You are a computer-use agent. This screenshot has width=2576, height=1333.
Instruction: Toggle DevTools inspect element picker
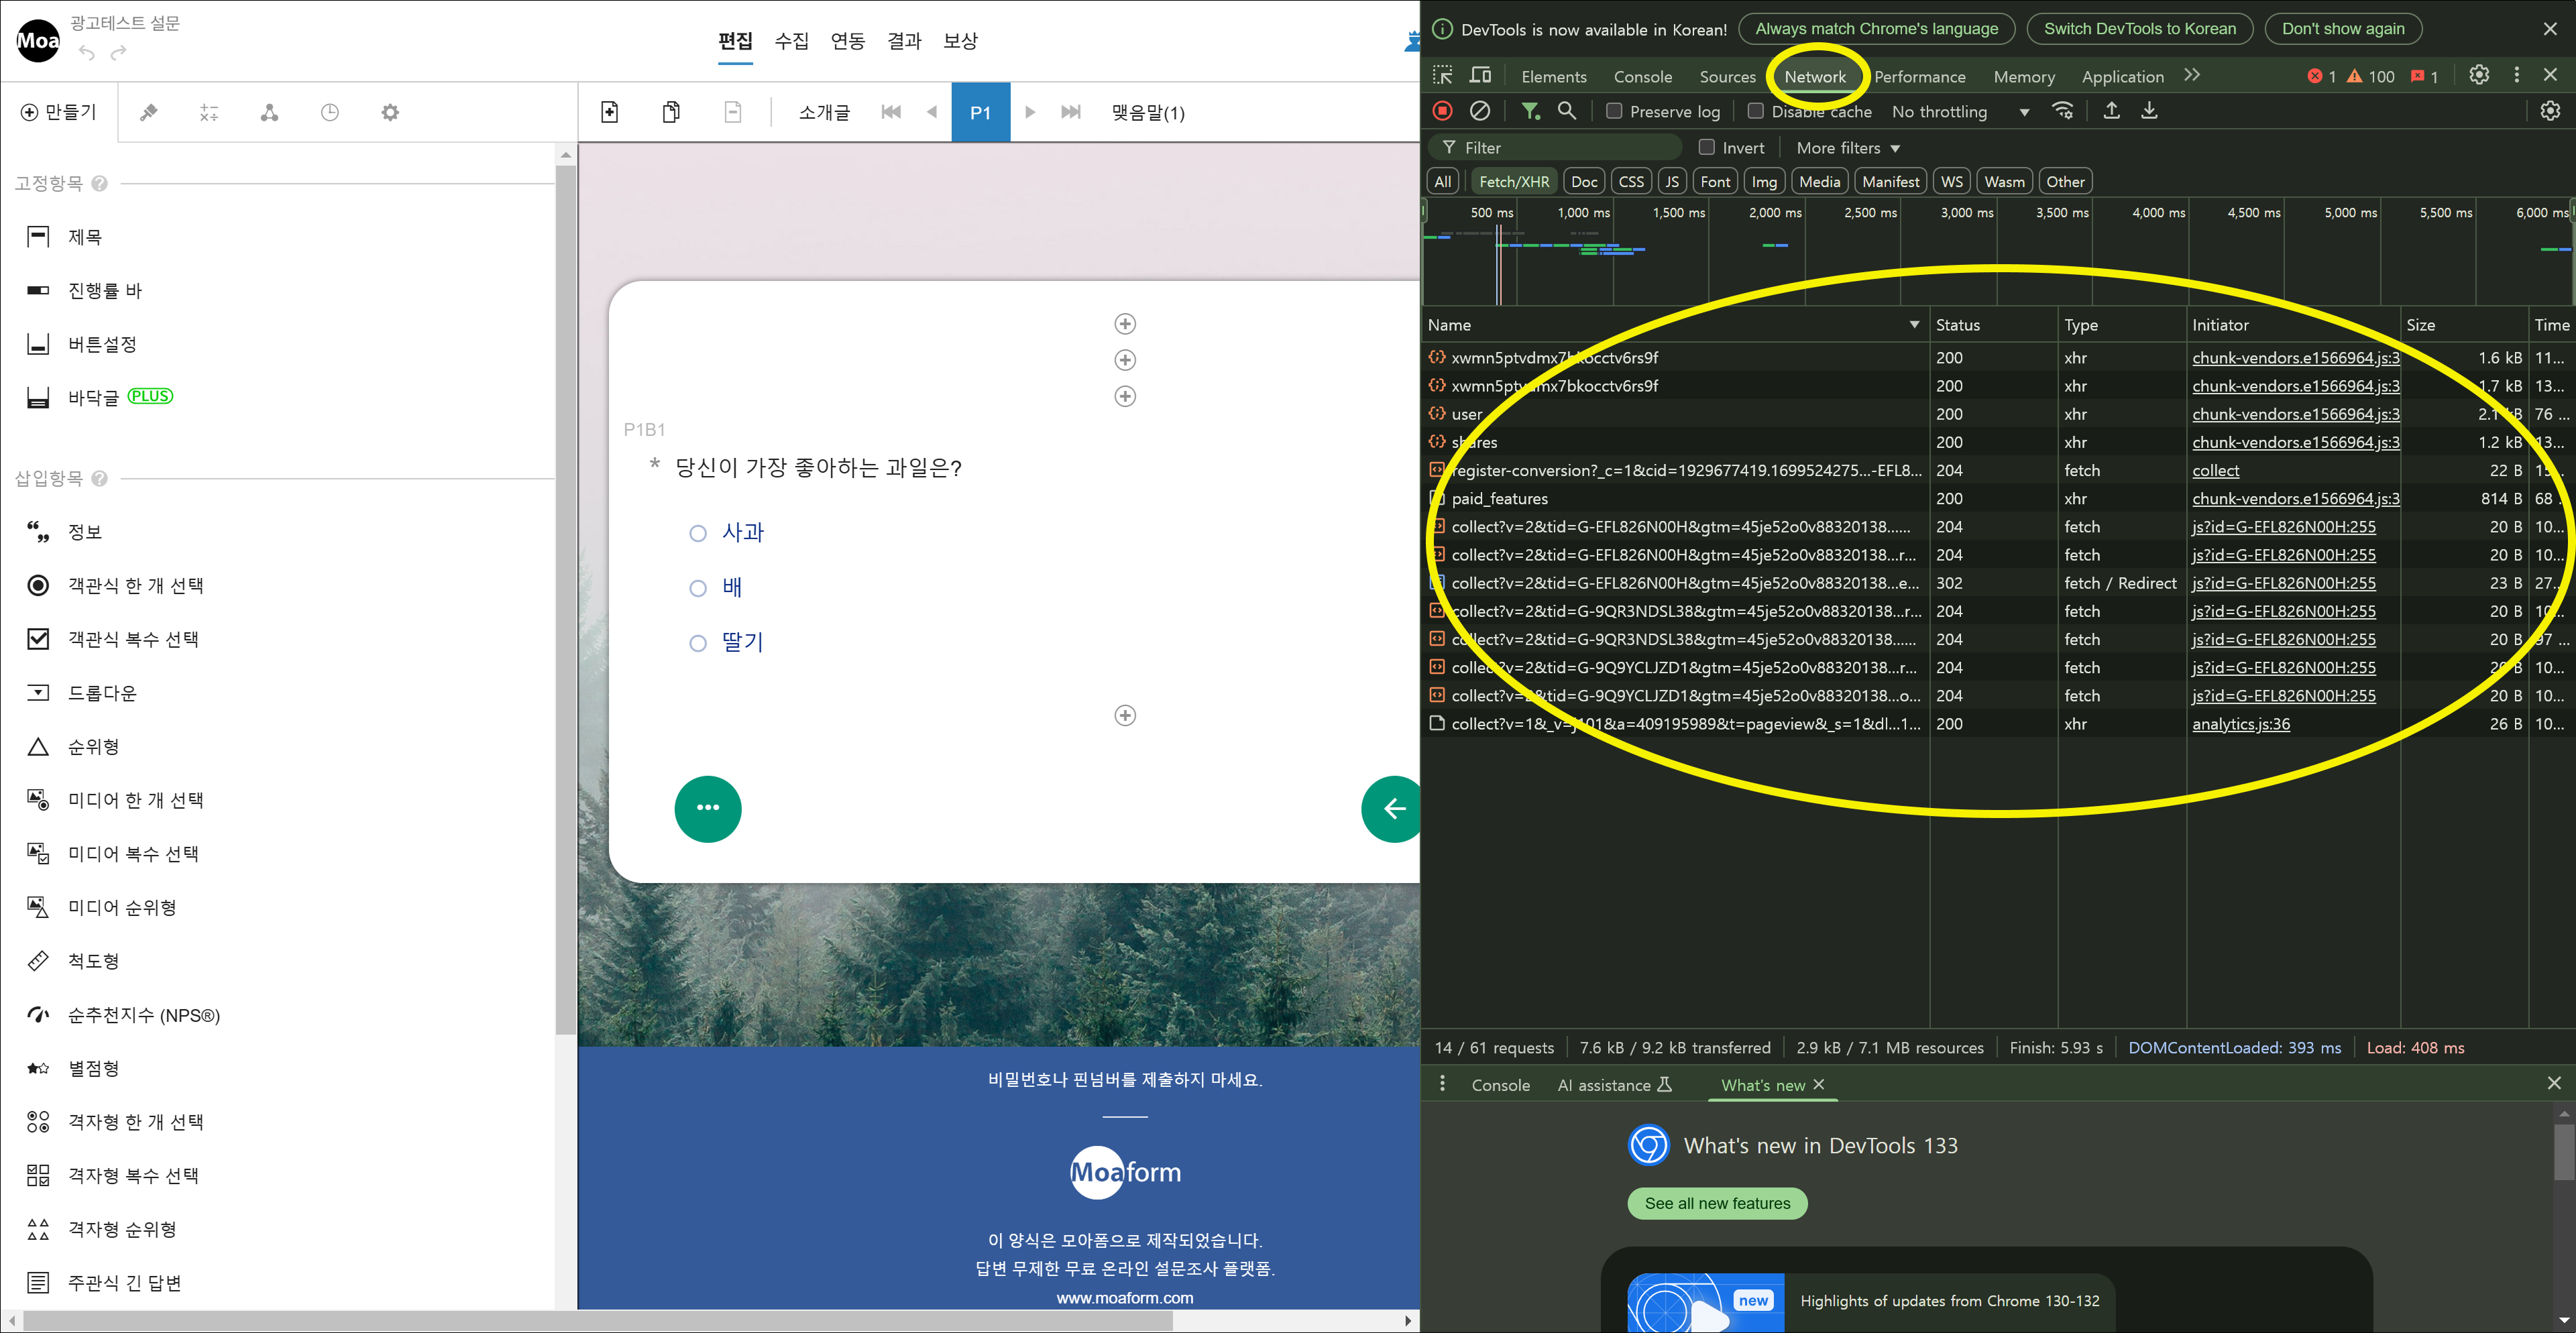[1442, 76]
